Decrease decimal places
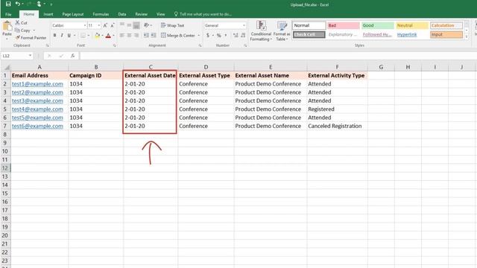The height and width of the screenshot is (268, 477). click(243, 36)
